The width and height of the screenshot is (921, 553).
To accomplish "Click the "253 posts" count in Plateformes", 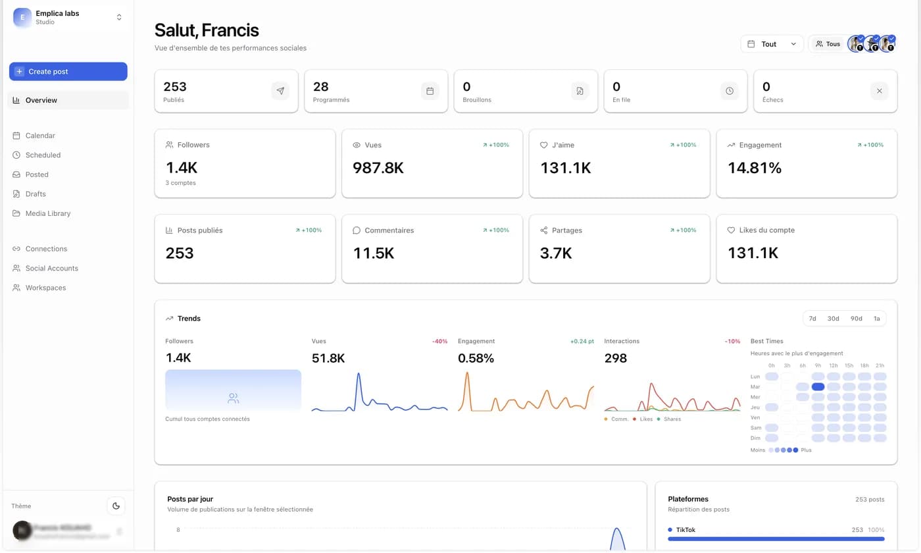I will 870,500.
